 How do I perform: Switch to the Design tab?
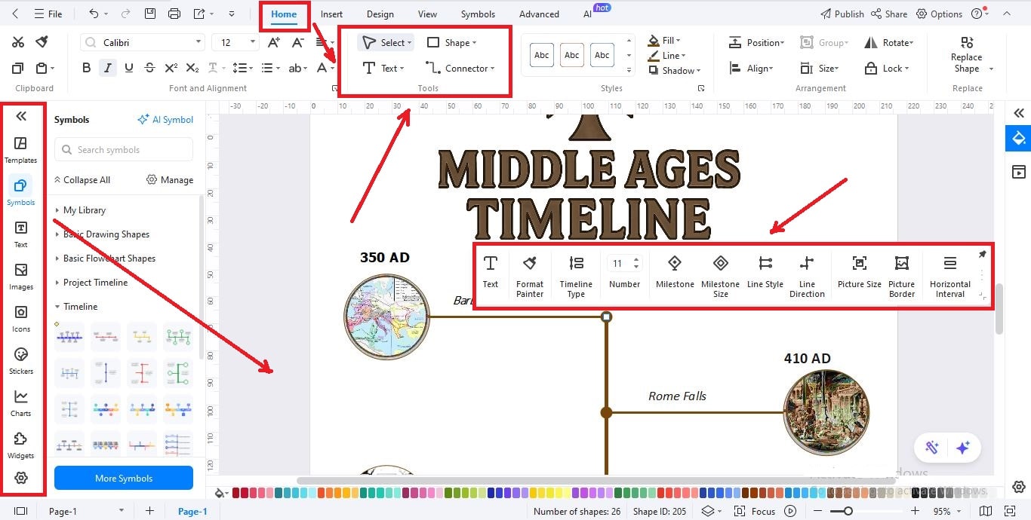pyautogui.click(x=380, y=14)
